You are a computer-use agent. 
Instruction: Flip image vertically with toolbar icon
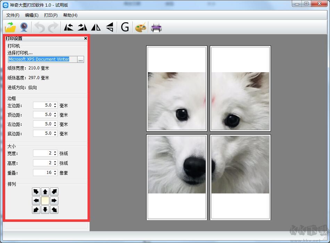109,27
